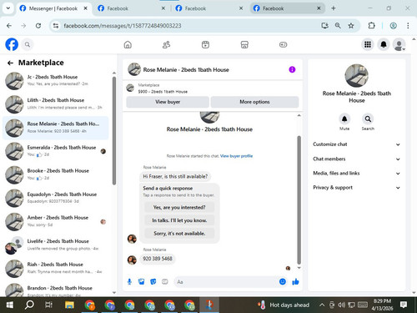Open the Windows notification center icon
Screen dimensions: 417x313
404,305
